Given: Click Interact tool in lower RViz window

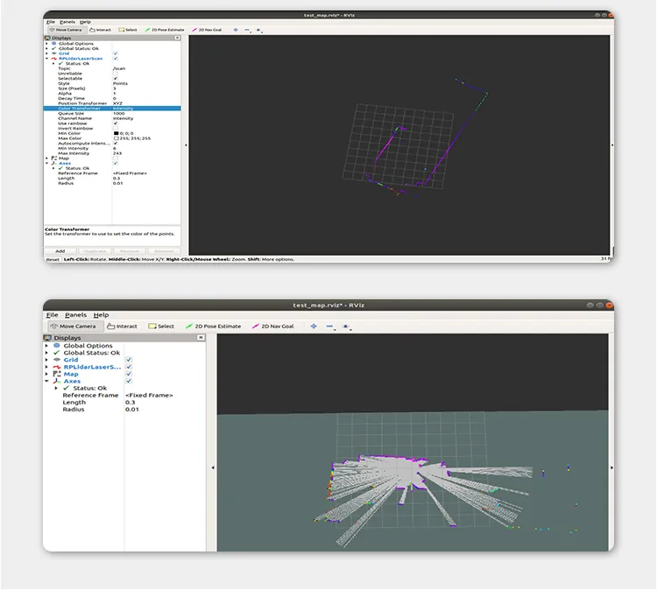Looking at the screenshot, I should (123, 327).
